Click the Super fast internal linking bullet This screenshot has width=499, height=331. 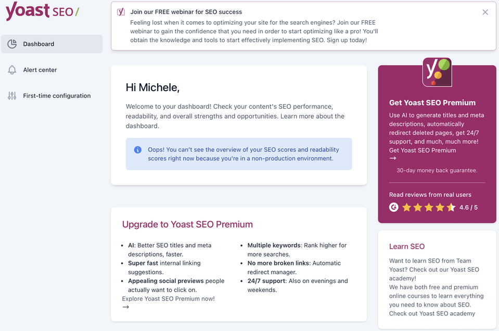(164, 268)
